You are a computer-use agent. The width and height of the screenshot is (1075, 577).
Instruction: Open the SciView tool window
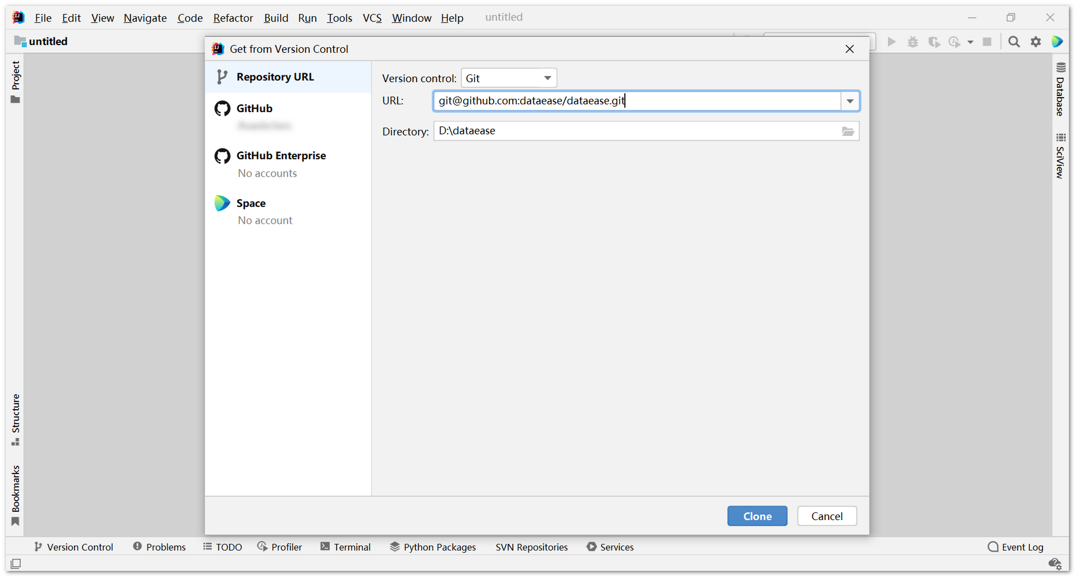click(x=1060, y=156)
